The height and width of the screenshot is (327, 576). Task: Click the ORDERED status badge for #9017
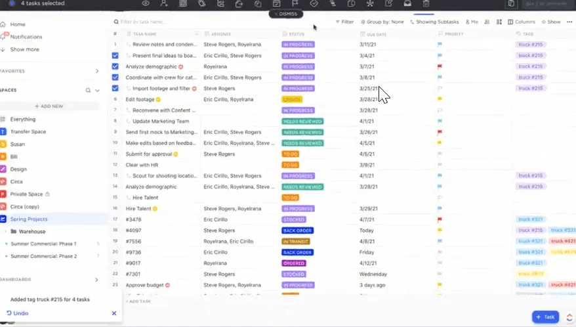[x=294, y=263]
